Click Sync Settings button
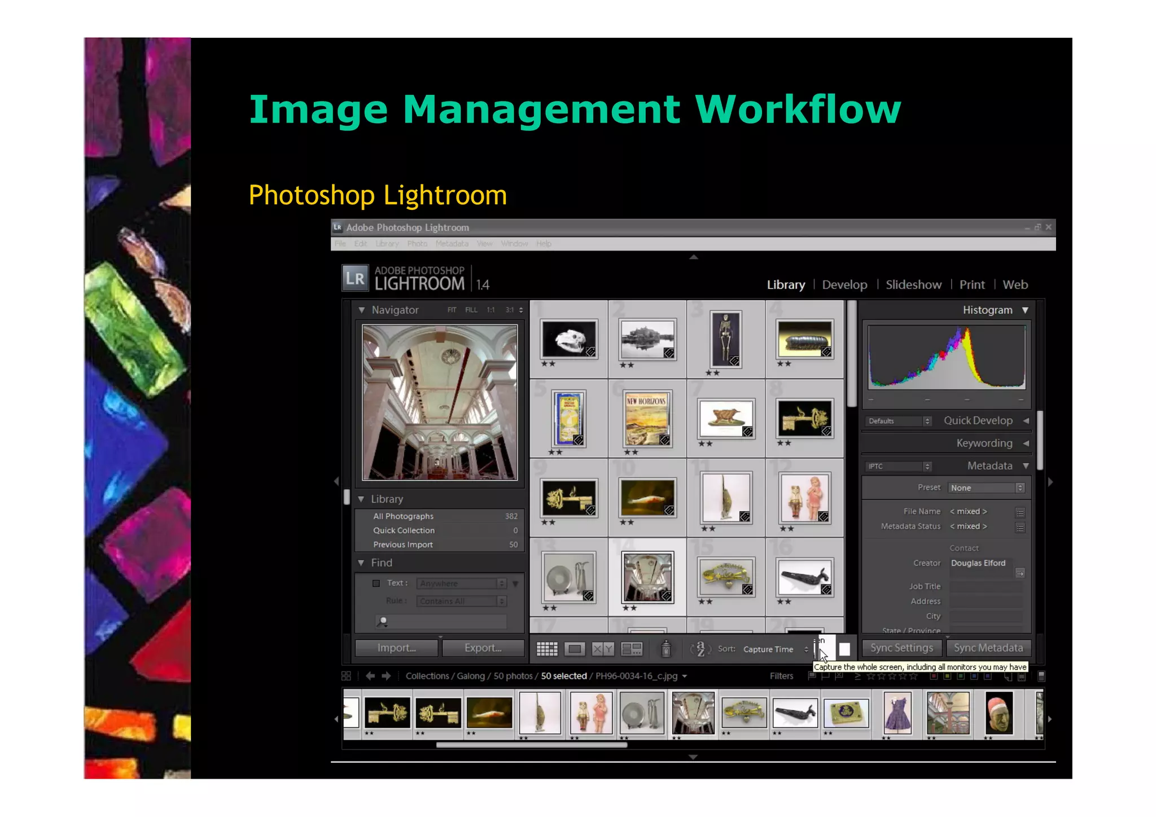 (x=901, y=648)
